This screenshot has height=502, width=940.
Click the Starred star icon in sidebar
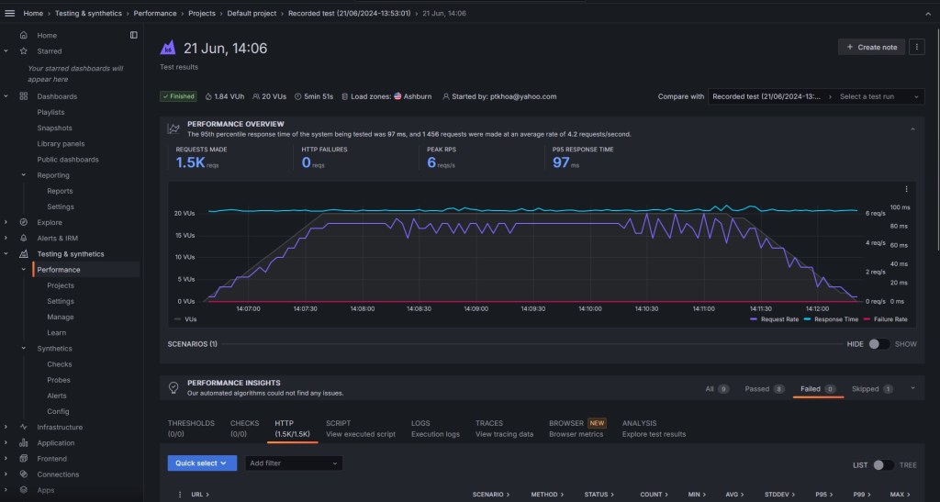(x=24, y=51)
